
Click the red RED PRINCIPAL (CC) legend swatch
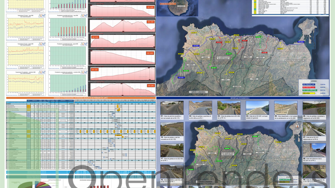(310, 87)
